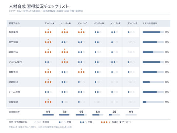Screen dimensions: 177x133
Task: Click the 2/8 count for Member E
Action: coord(114,112)
